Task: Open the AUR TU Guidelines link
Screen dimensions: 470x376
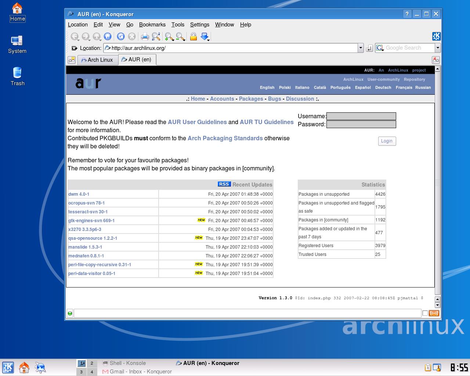Action: coord(267,122)
